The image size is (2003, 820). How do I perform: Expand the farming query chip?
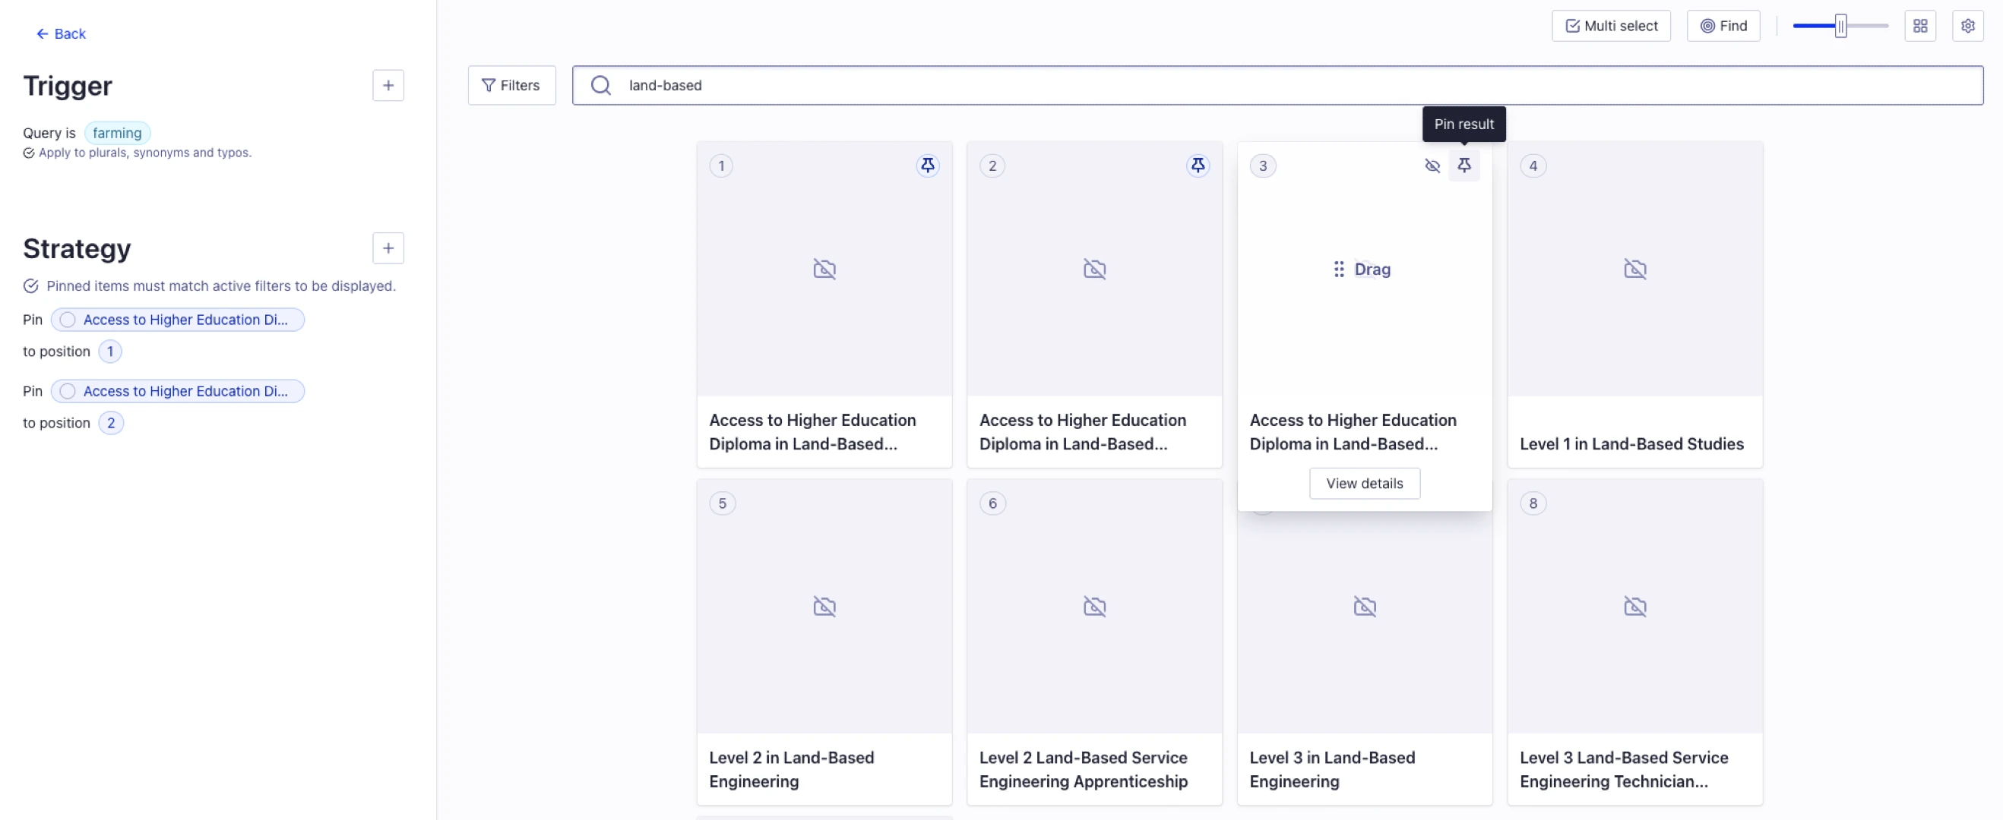point(116,133)
